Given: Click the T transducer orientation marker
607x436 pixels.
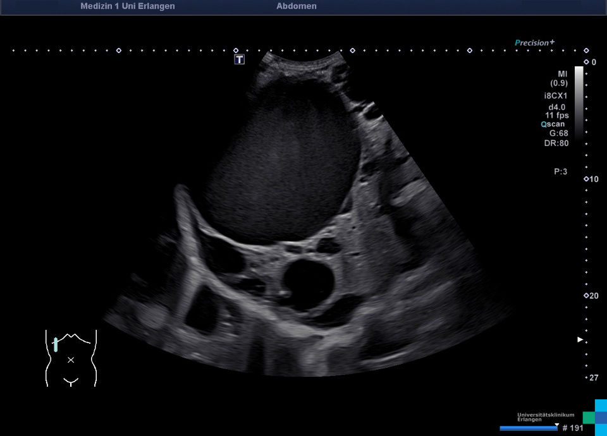Looking at the screenshot, I should [240, 59].
